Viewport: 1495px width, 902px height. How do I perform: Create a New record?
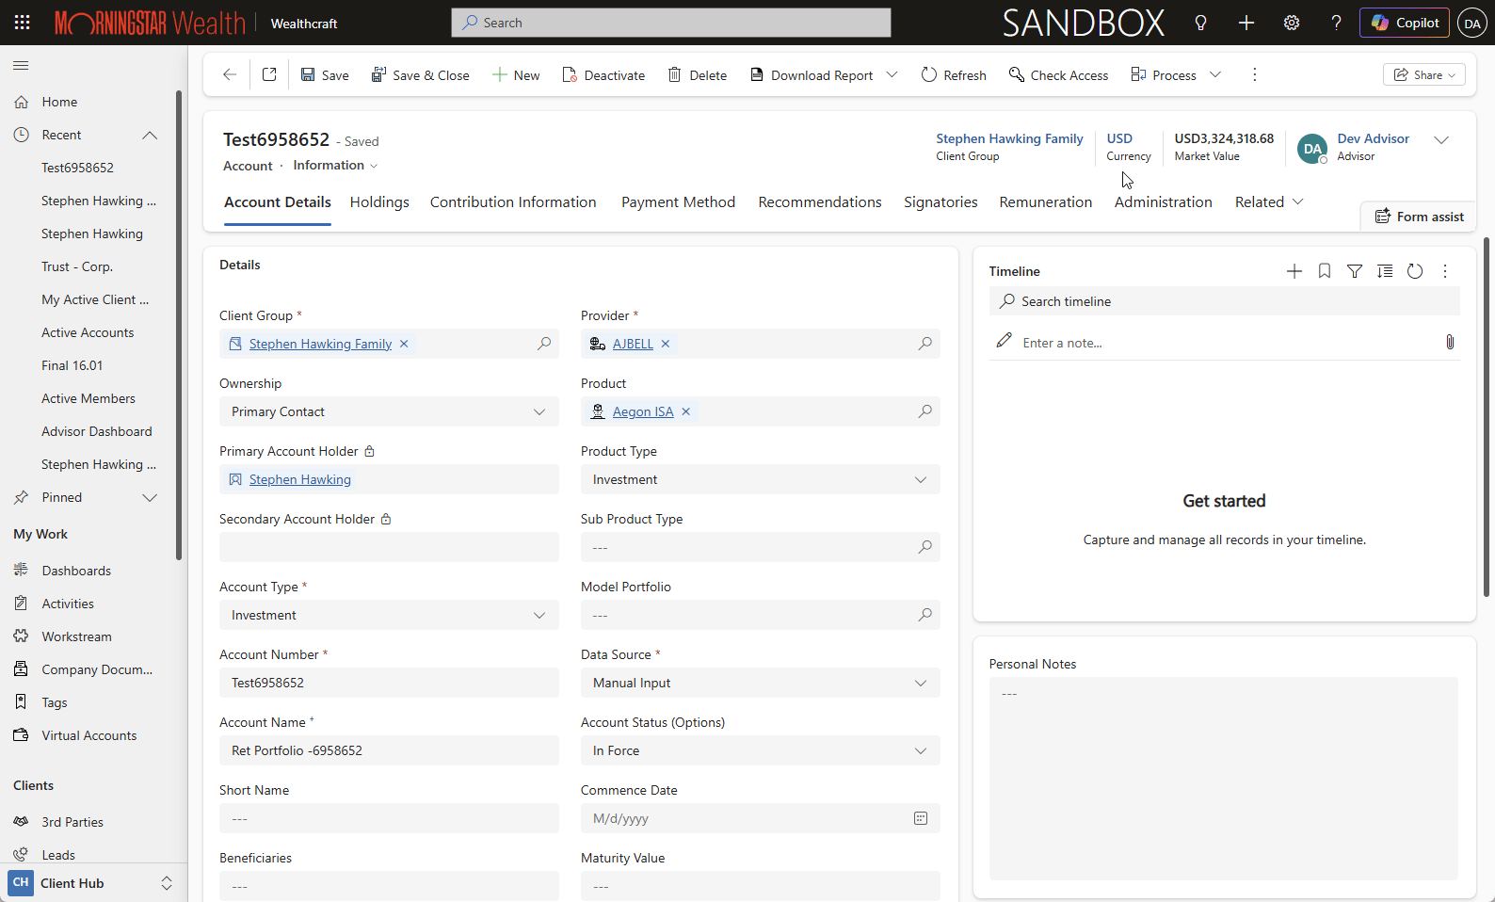[516, 75]
